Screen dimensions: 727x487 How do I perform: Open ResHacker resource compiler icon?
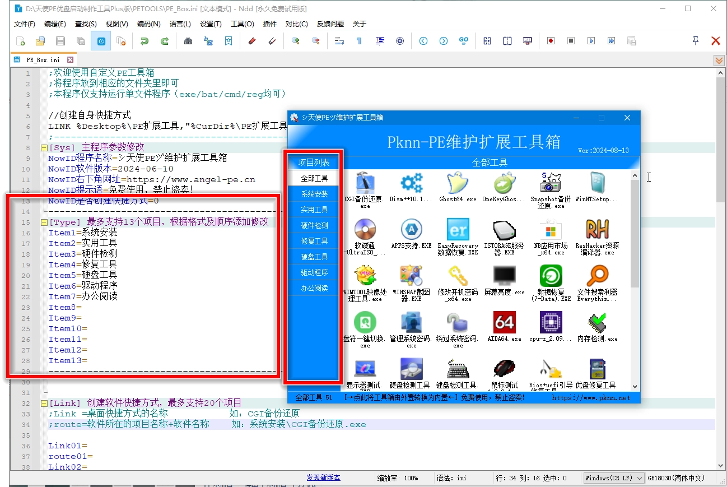pyautogui.click(x=597, y=230)
